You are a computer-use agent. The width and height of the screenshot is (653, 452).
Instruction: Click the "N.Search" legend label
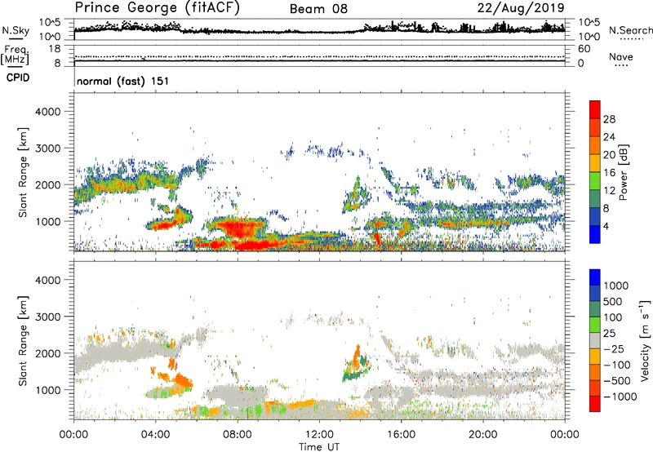coord(630,30)
